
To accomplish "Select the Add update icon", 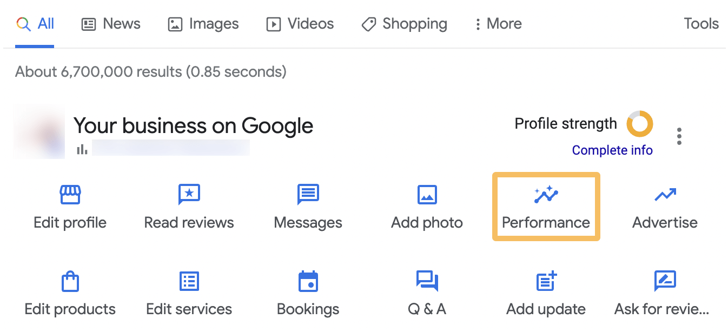I will [x=546, y=281].
